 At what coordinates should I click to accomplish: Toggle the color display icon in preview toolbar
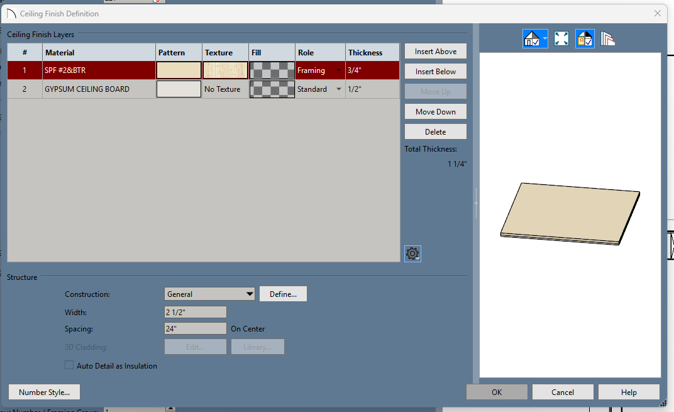pyautogui.click(x=585, y=39)
